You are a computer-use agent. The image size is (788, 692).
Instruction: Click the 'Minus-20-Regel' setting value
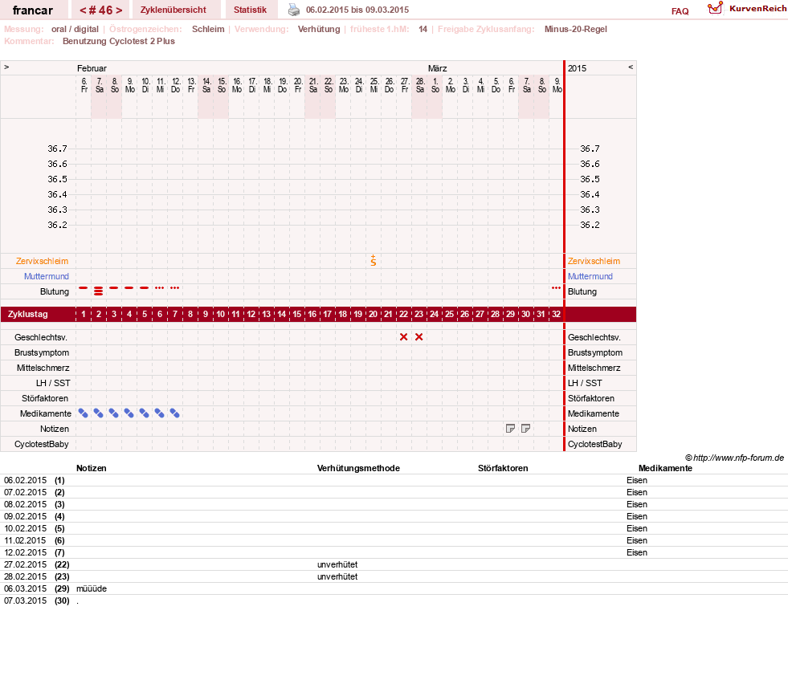pyautogui.click(x=576, y=29)
